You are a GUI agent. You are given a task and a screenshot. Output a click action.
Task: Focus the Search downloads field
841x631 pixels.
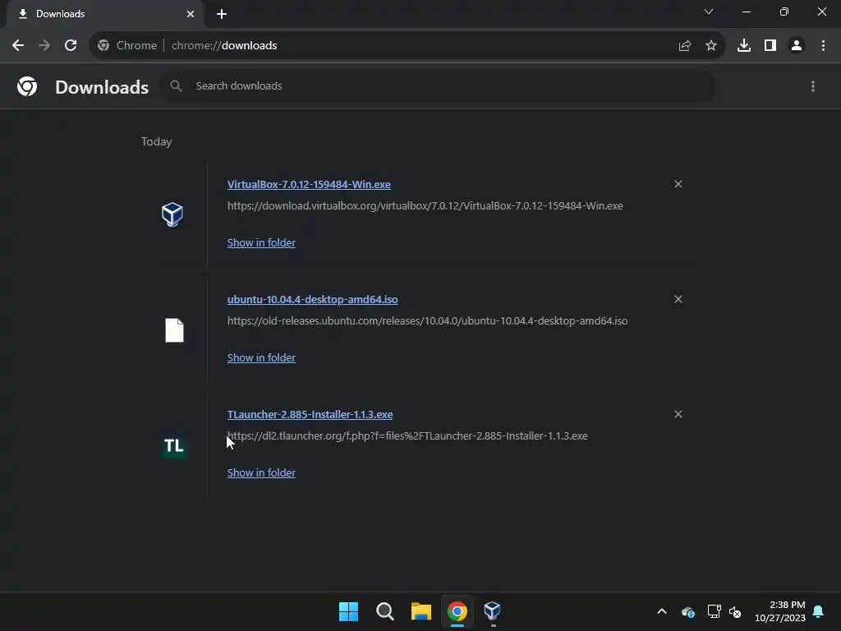tap(438, 85)
